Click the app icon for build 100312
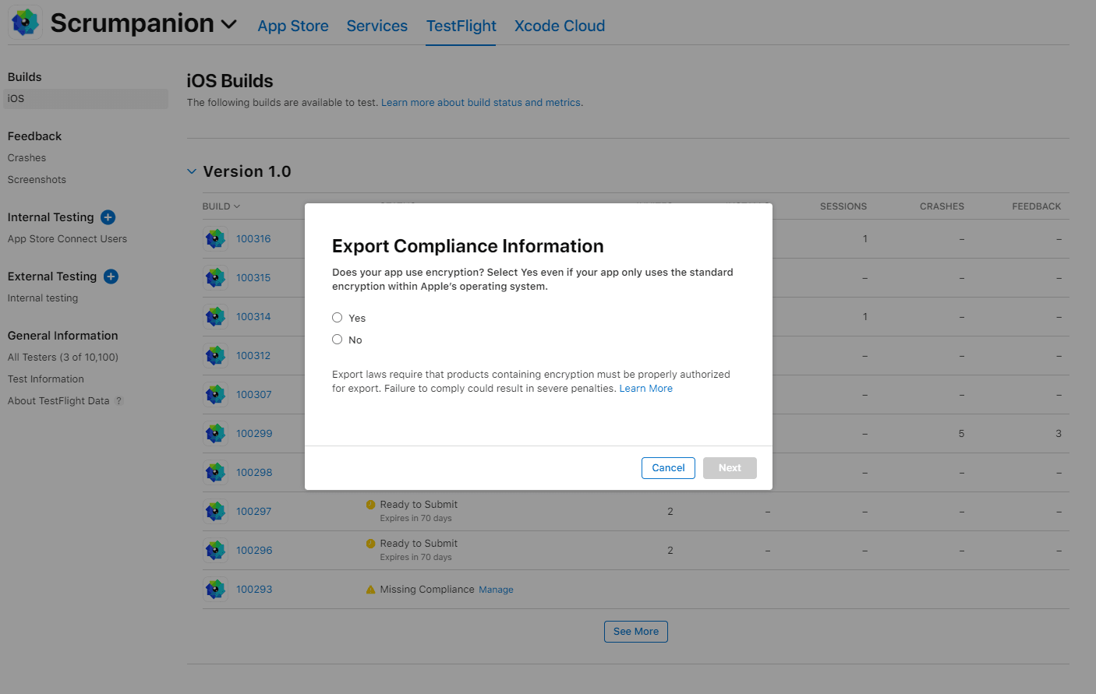Screen dimensions: 1096x694 (x=215, y=355)
